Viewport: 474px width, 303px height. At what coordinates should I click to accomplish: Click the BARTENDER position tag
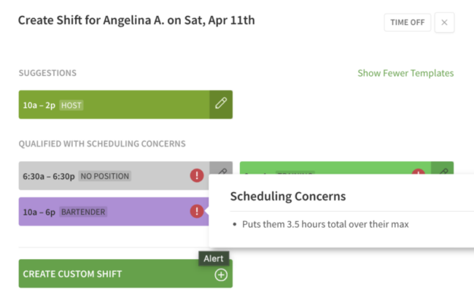coord(82,212)
